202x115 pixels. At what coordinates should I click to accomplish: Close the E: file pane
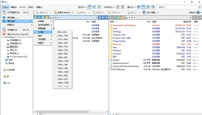click(107, 17)
